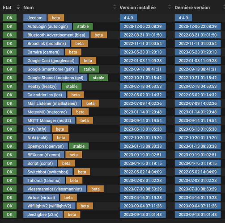Screen dimensions: 225x223
Task: Click latest version 2023-07-30 08:53:29
Action: click(x=198, y=189)
